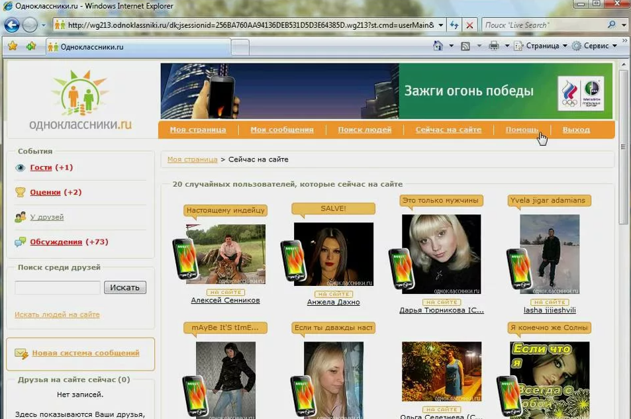Click the RSS feeds icon
631x419 pixels.
465,46
